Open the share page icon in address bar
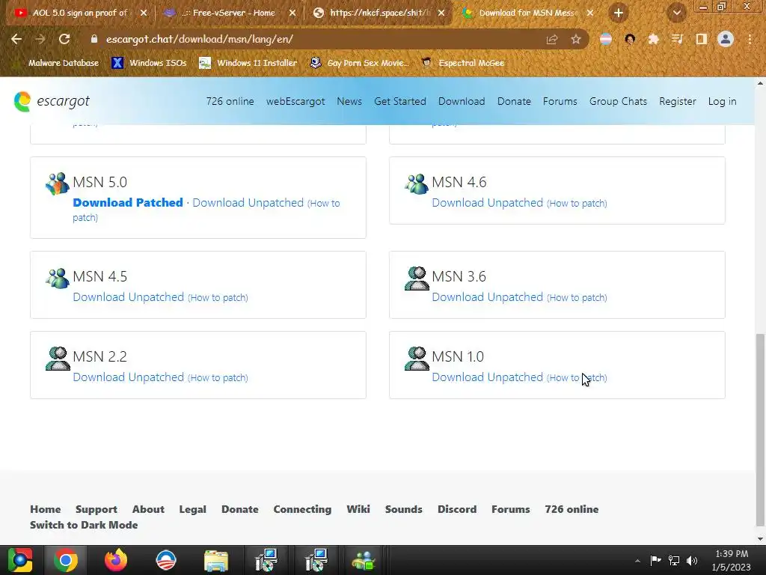Viewport: 766px width, 575px height. (552, 39)
